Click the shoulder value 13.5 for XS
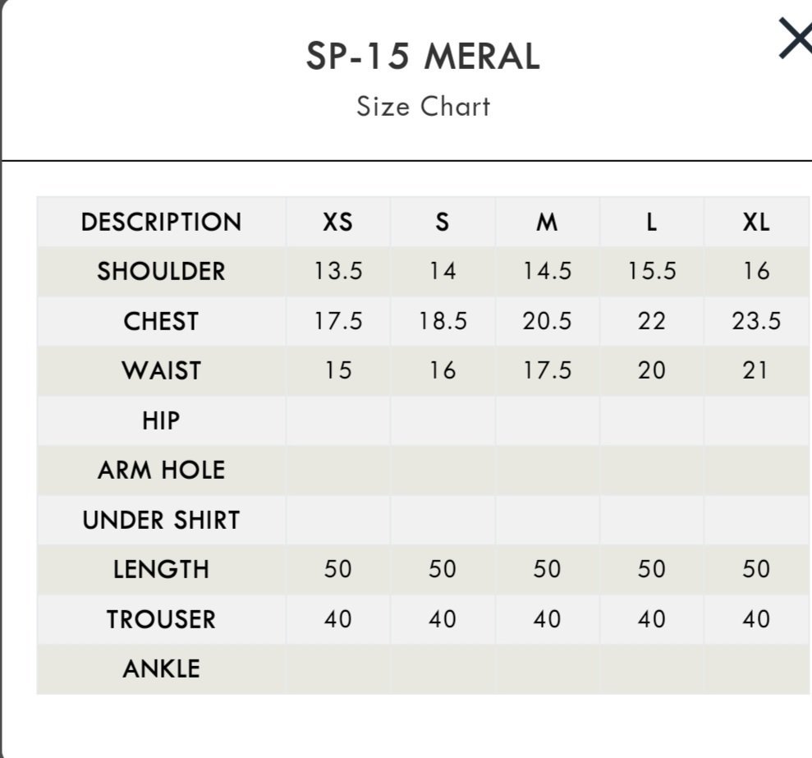The width and height of the screenshot is (812, 758). [337, 272]
